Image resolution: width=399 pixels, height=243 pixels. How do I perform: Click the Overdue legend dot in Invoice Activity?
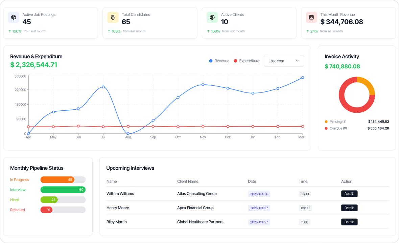[x=326, y=128]
